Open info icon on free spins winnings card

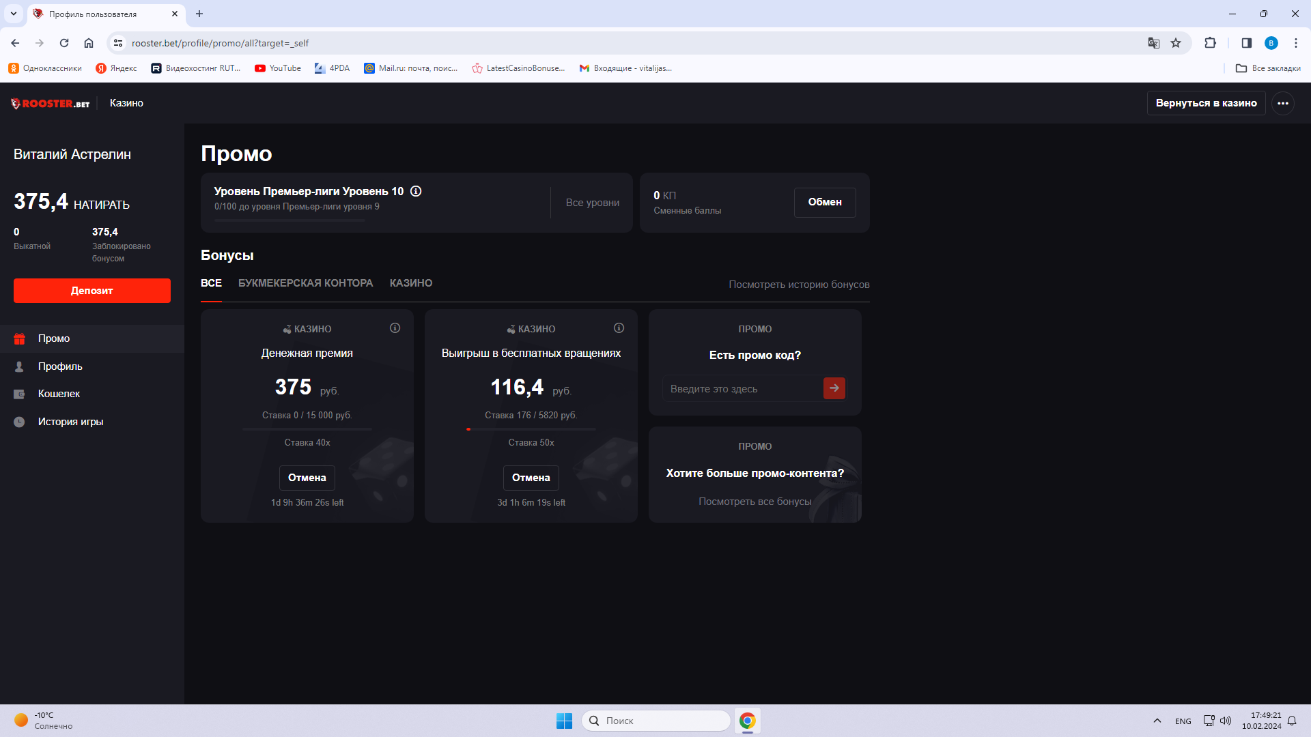click(x=619, y=328)
